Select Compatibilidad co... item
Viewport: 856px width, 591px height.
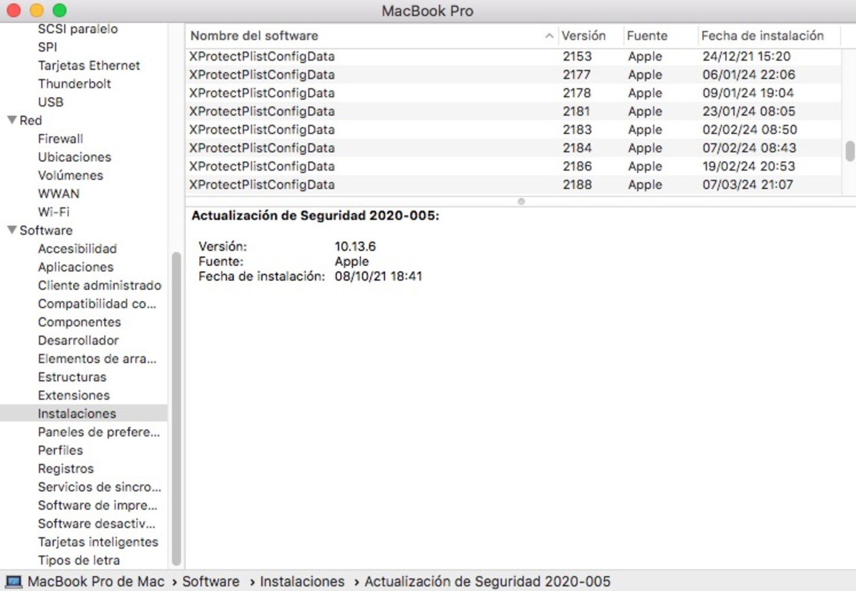(x=97, y=304)
